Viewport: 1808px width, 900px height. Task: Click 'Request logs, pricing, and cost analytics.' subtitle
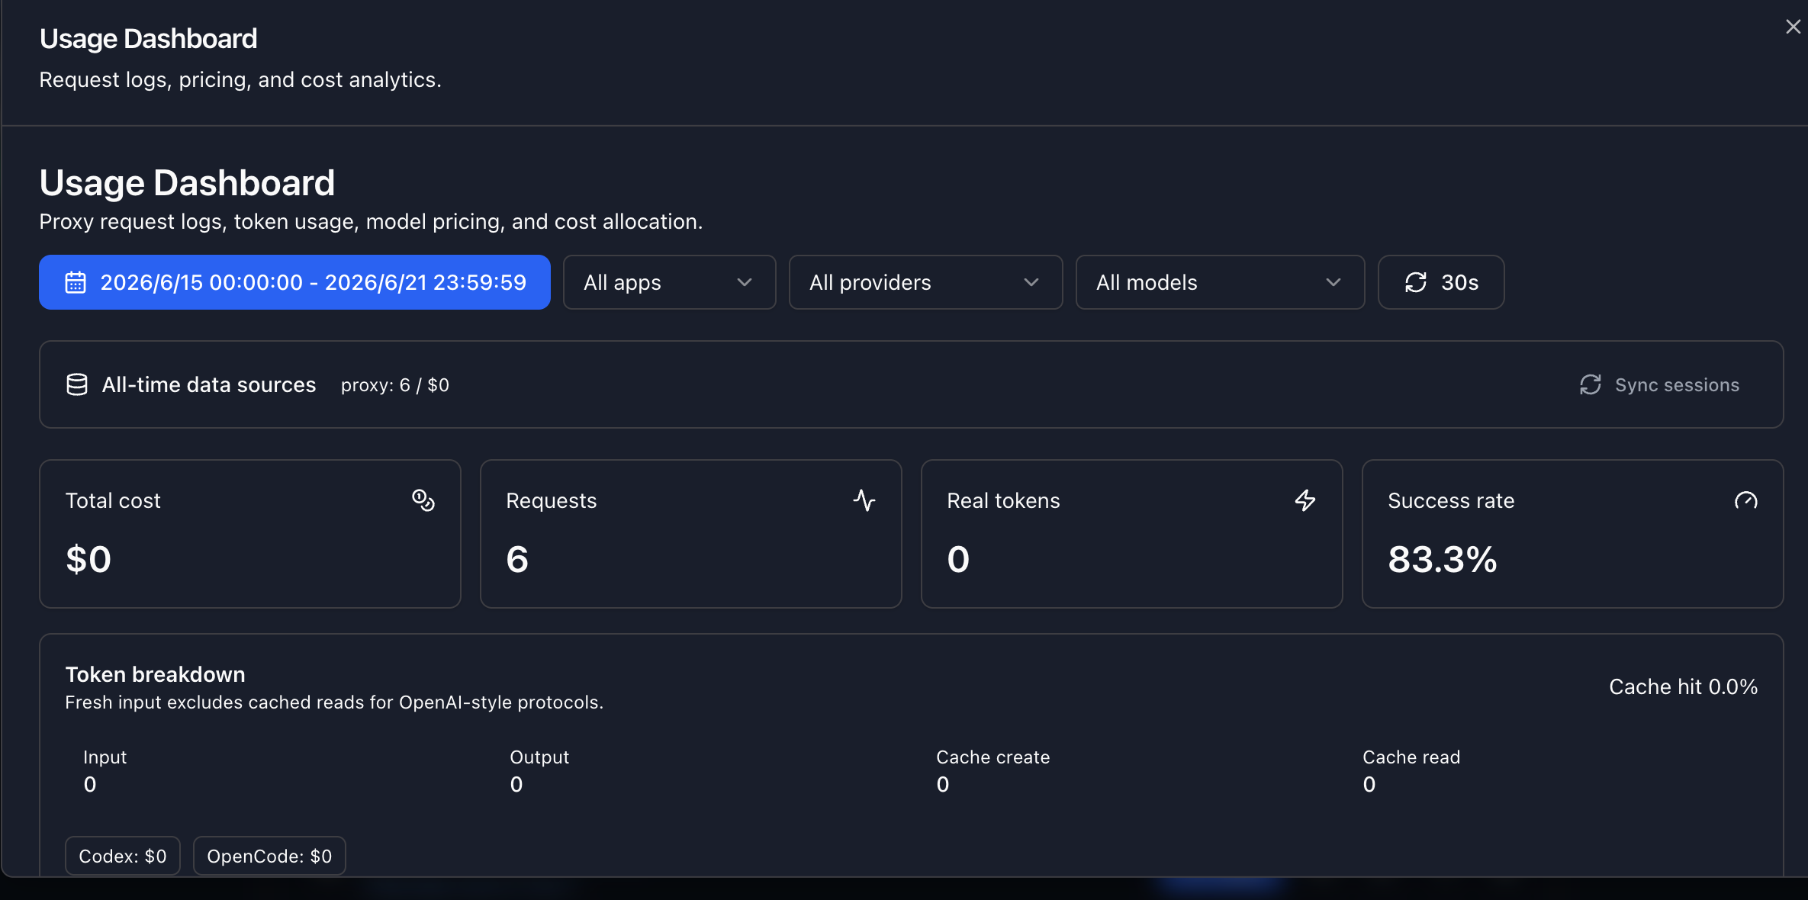click(x=240, y=79)
